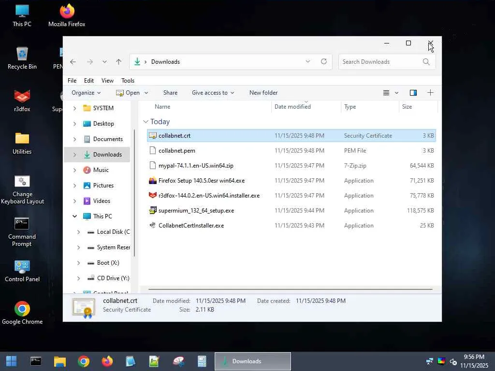Collapse This PC tree node

click(x=75, y=216)
